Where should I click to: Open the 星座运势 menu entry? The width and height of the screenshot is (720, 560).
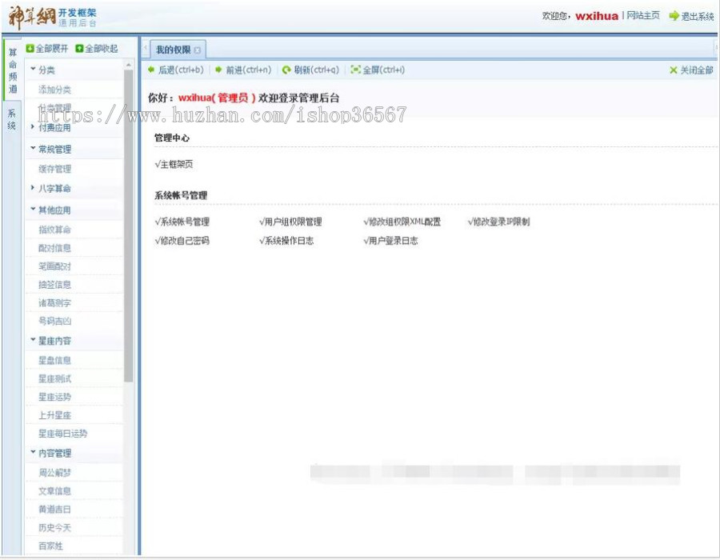54,397
